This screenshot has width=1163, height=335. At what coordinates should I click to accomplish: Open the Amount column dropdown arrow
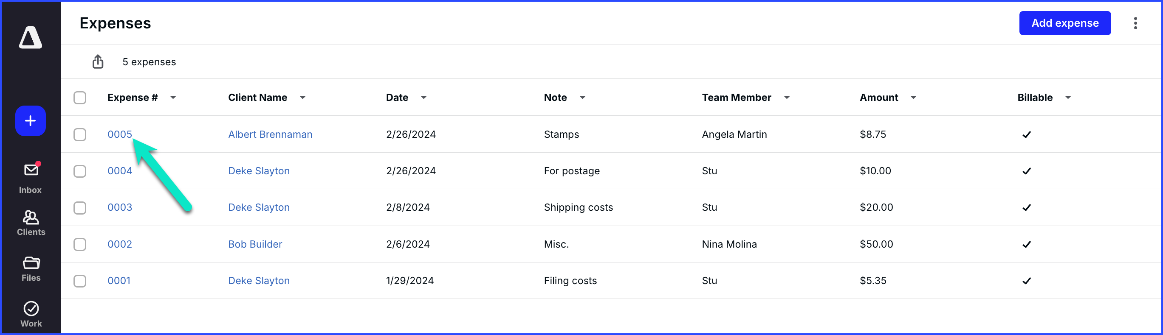[x=913, y=98]
